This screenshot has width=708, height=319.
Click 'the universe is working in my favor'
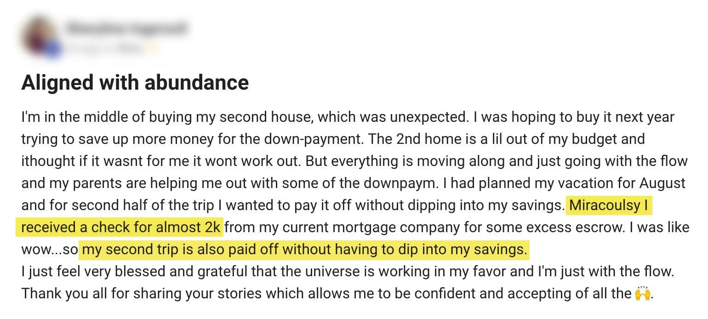point(397,272)
